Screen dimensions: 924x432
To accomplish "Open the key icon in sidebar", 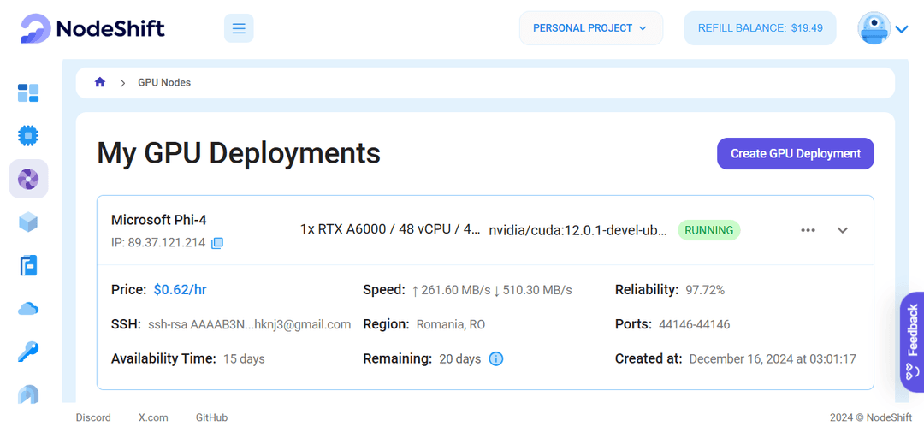I will tap(28, 352).
